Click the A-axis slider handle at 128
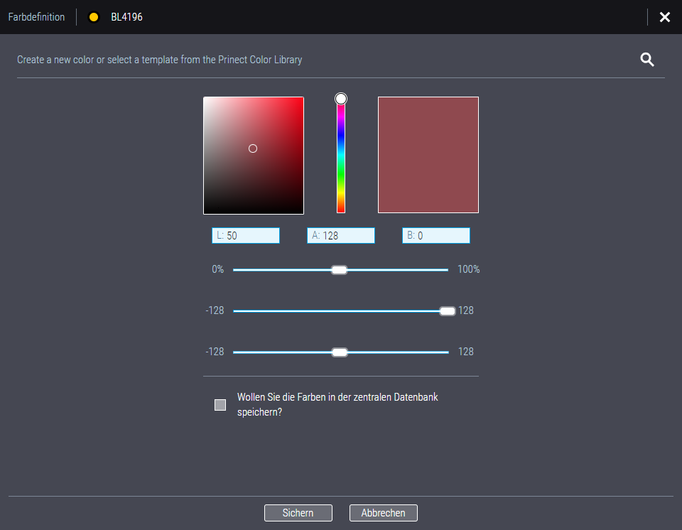The width and height of the screenshot is (682, 530). pyautogui.click(x=447, y=311)
